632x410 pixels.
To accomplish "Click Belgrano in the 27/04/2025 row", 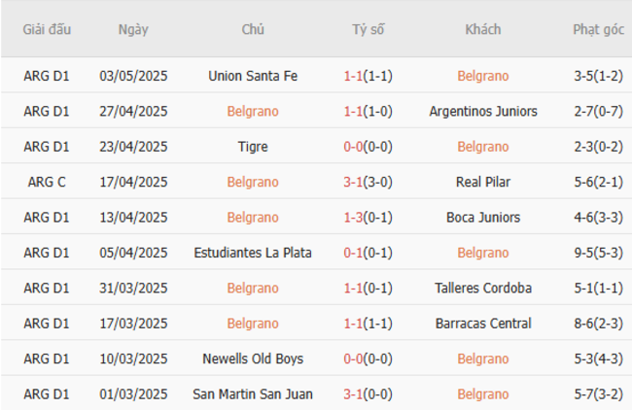I will click(253, 112).
